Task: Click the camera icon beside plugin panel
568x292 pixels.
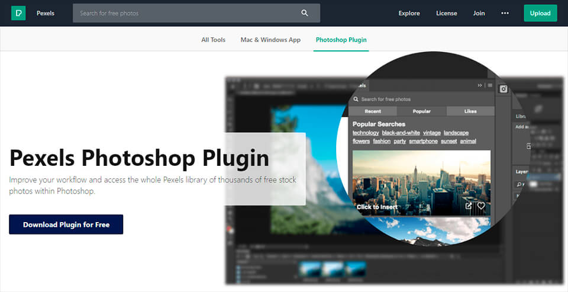Action: [x=503, y=89]
